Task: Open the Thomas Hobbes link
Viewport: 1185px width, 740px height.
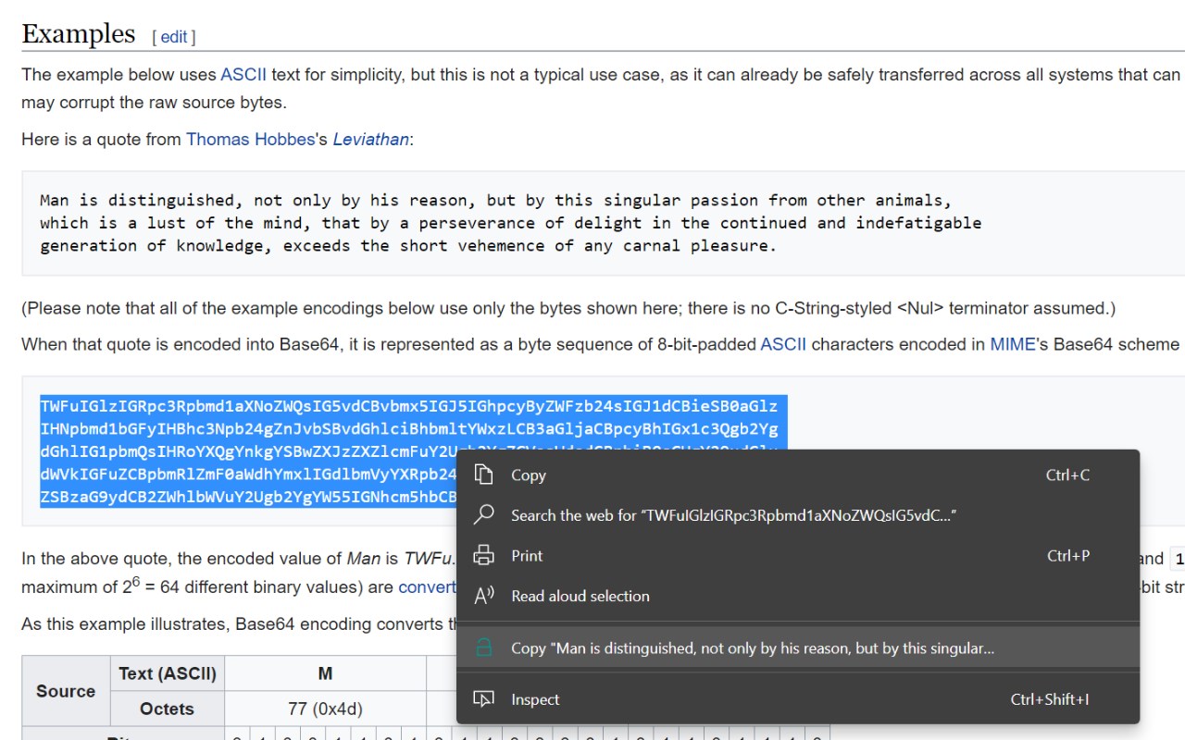Action: tap(250, 139)
